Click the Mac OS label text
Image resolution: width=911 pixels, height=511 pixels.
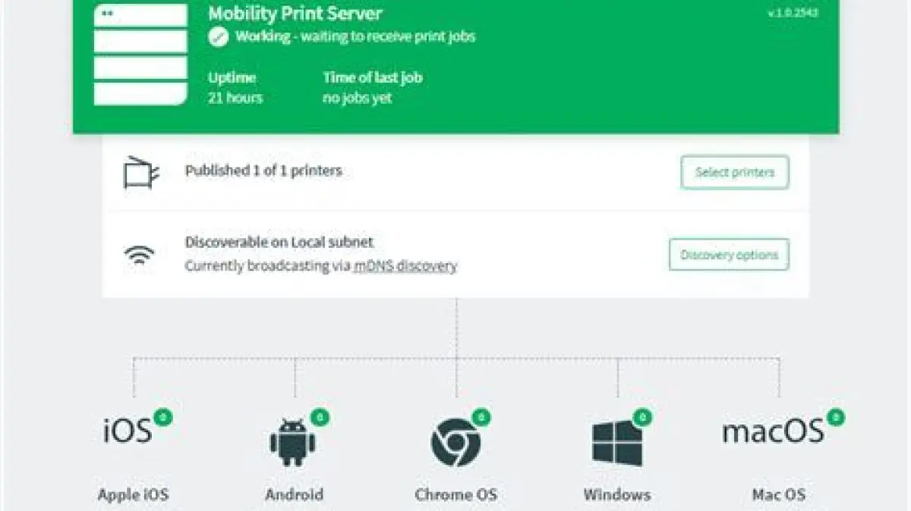pyautogui.click(x=778, y=495)
